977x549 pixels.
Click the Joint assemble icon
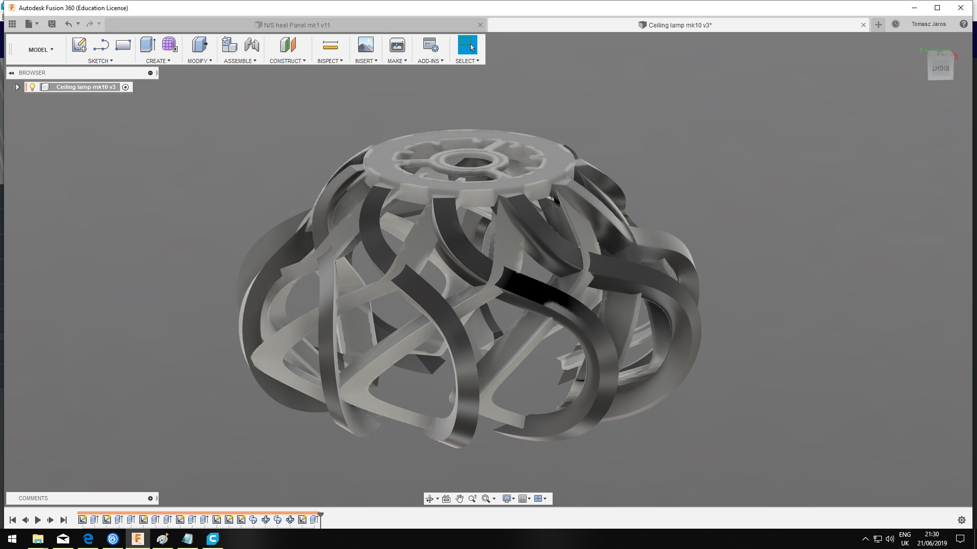(252, 45)
